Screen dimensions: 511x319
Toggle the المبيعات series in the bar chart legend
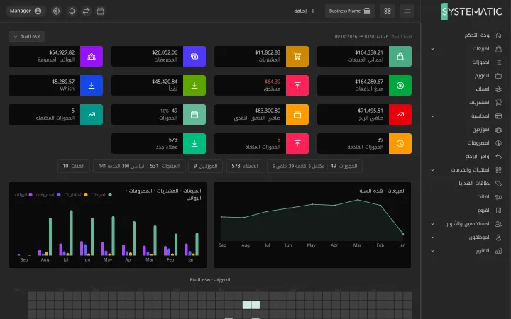(101, 195)
